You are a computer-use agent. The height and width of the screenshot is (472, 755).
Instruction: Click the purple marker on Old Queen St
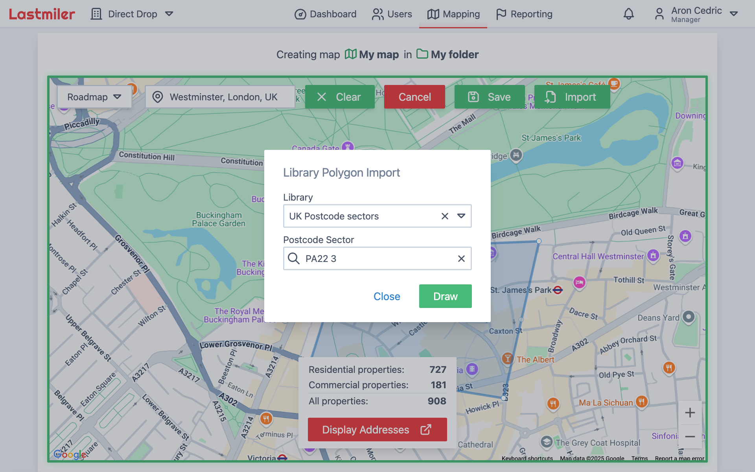[685, 236]
